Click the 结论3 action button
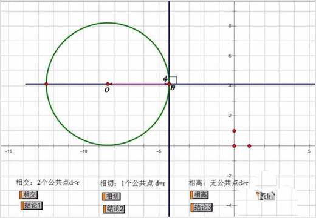Image resolution: width=316 pixels, height=218 pixels. pos(201,207)
